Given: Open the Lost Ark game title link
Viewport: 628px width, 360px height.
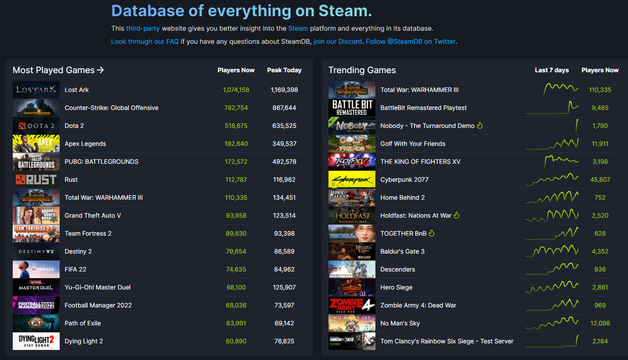Looking at the screenshot, I should (x=77, y=90).
